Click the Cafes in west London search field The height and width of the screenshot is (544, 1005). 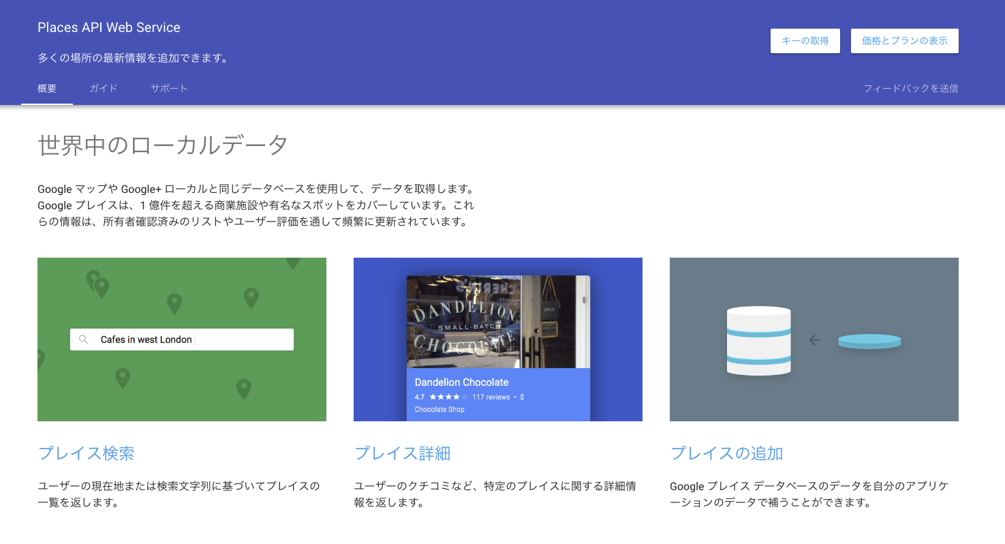point(182,339)
